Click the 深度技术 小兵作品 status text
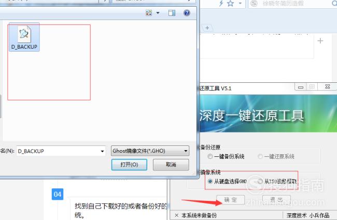Image resolution: width=337 pixels, height=220 pixels. 308,215
